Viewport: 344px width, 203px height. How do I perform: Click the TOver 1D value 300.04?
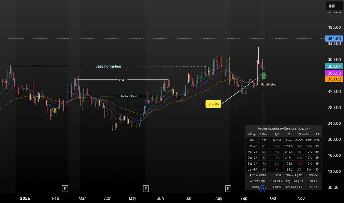click(x=313, y=175)
